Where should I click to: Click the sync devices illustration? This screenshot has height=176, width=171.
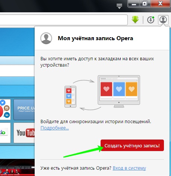[102, 93]
